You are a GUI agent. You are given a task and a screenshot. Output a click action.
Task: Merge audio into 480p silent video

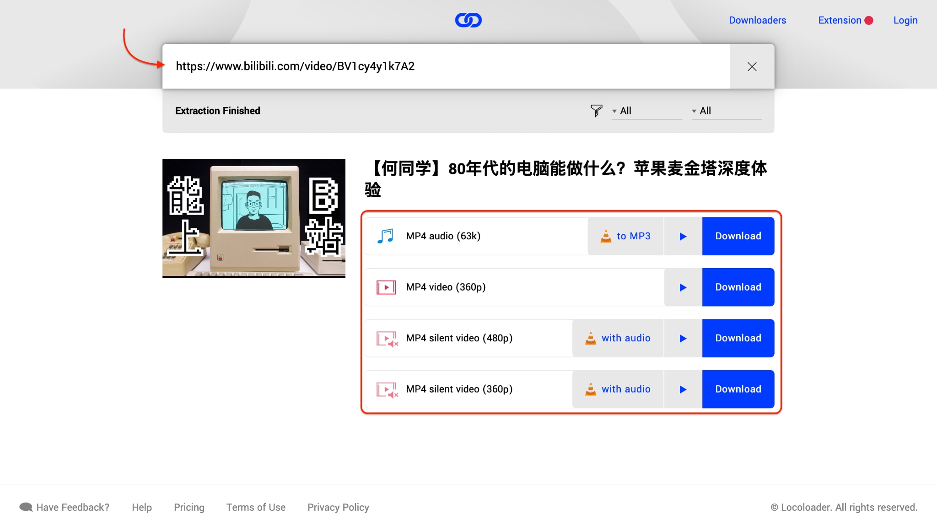618,338
